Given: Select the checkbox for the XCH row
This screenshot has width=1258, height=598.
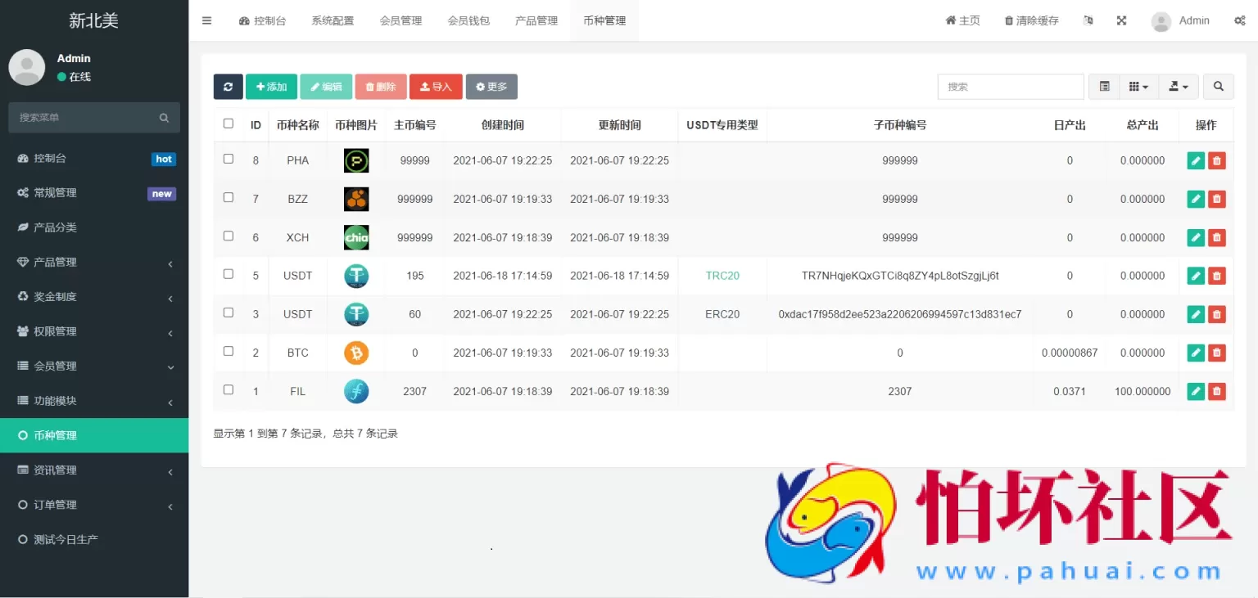Looking at the screenshot, I should click(229, 236).
